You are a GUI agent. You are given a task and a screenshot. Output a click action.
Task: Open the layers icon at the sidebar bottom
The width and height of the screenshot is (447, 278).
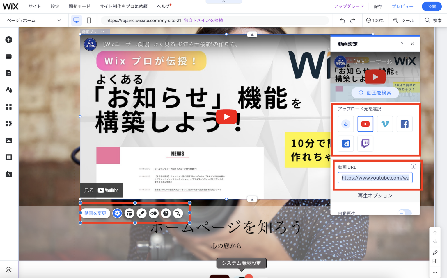pyautogui.click(x=9, y=269)
